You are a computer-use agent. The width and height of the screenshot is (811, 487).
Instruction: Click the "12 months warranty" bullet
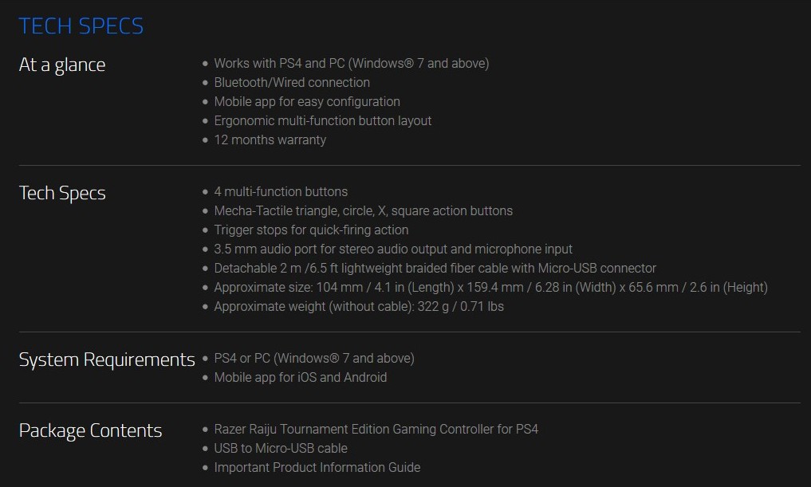[x=270, y=139]
